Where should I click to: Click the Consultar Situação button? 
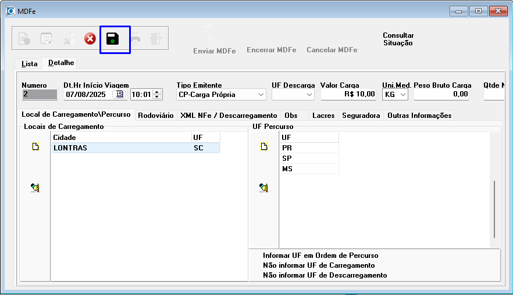(398, 39)
